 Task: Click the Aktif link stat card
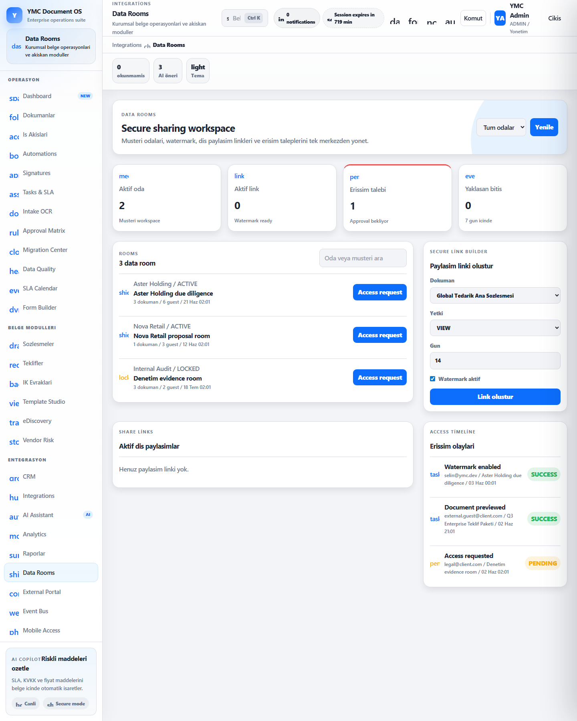click(x=282, y=198)
